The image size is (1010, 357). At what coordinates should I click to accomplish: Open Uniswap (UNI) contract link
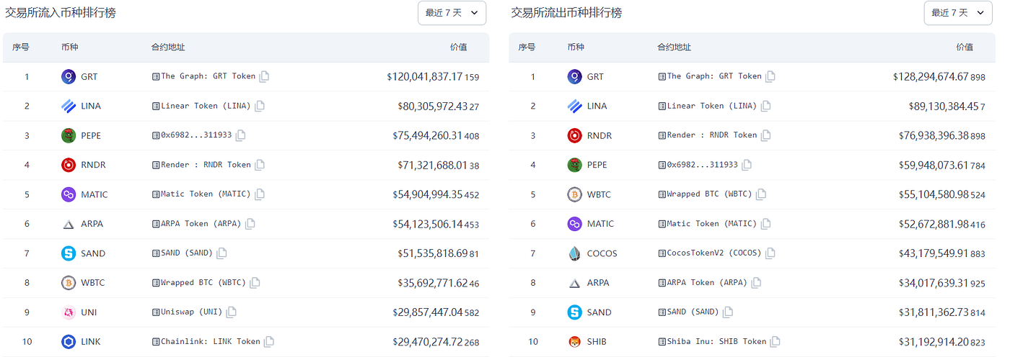point(192,312)
